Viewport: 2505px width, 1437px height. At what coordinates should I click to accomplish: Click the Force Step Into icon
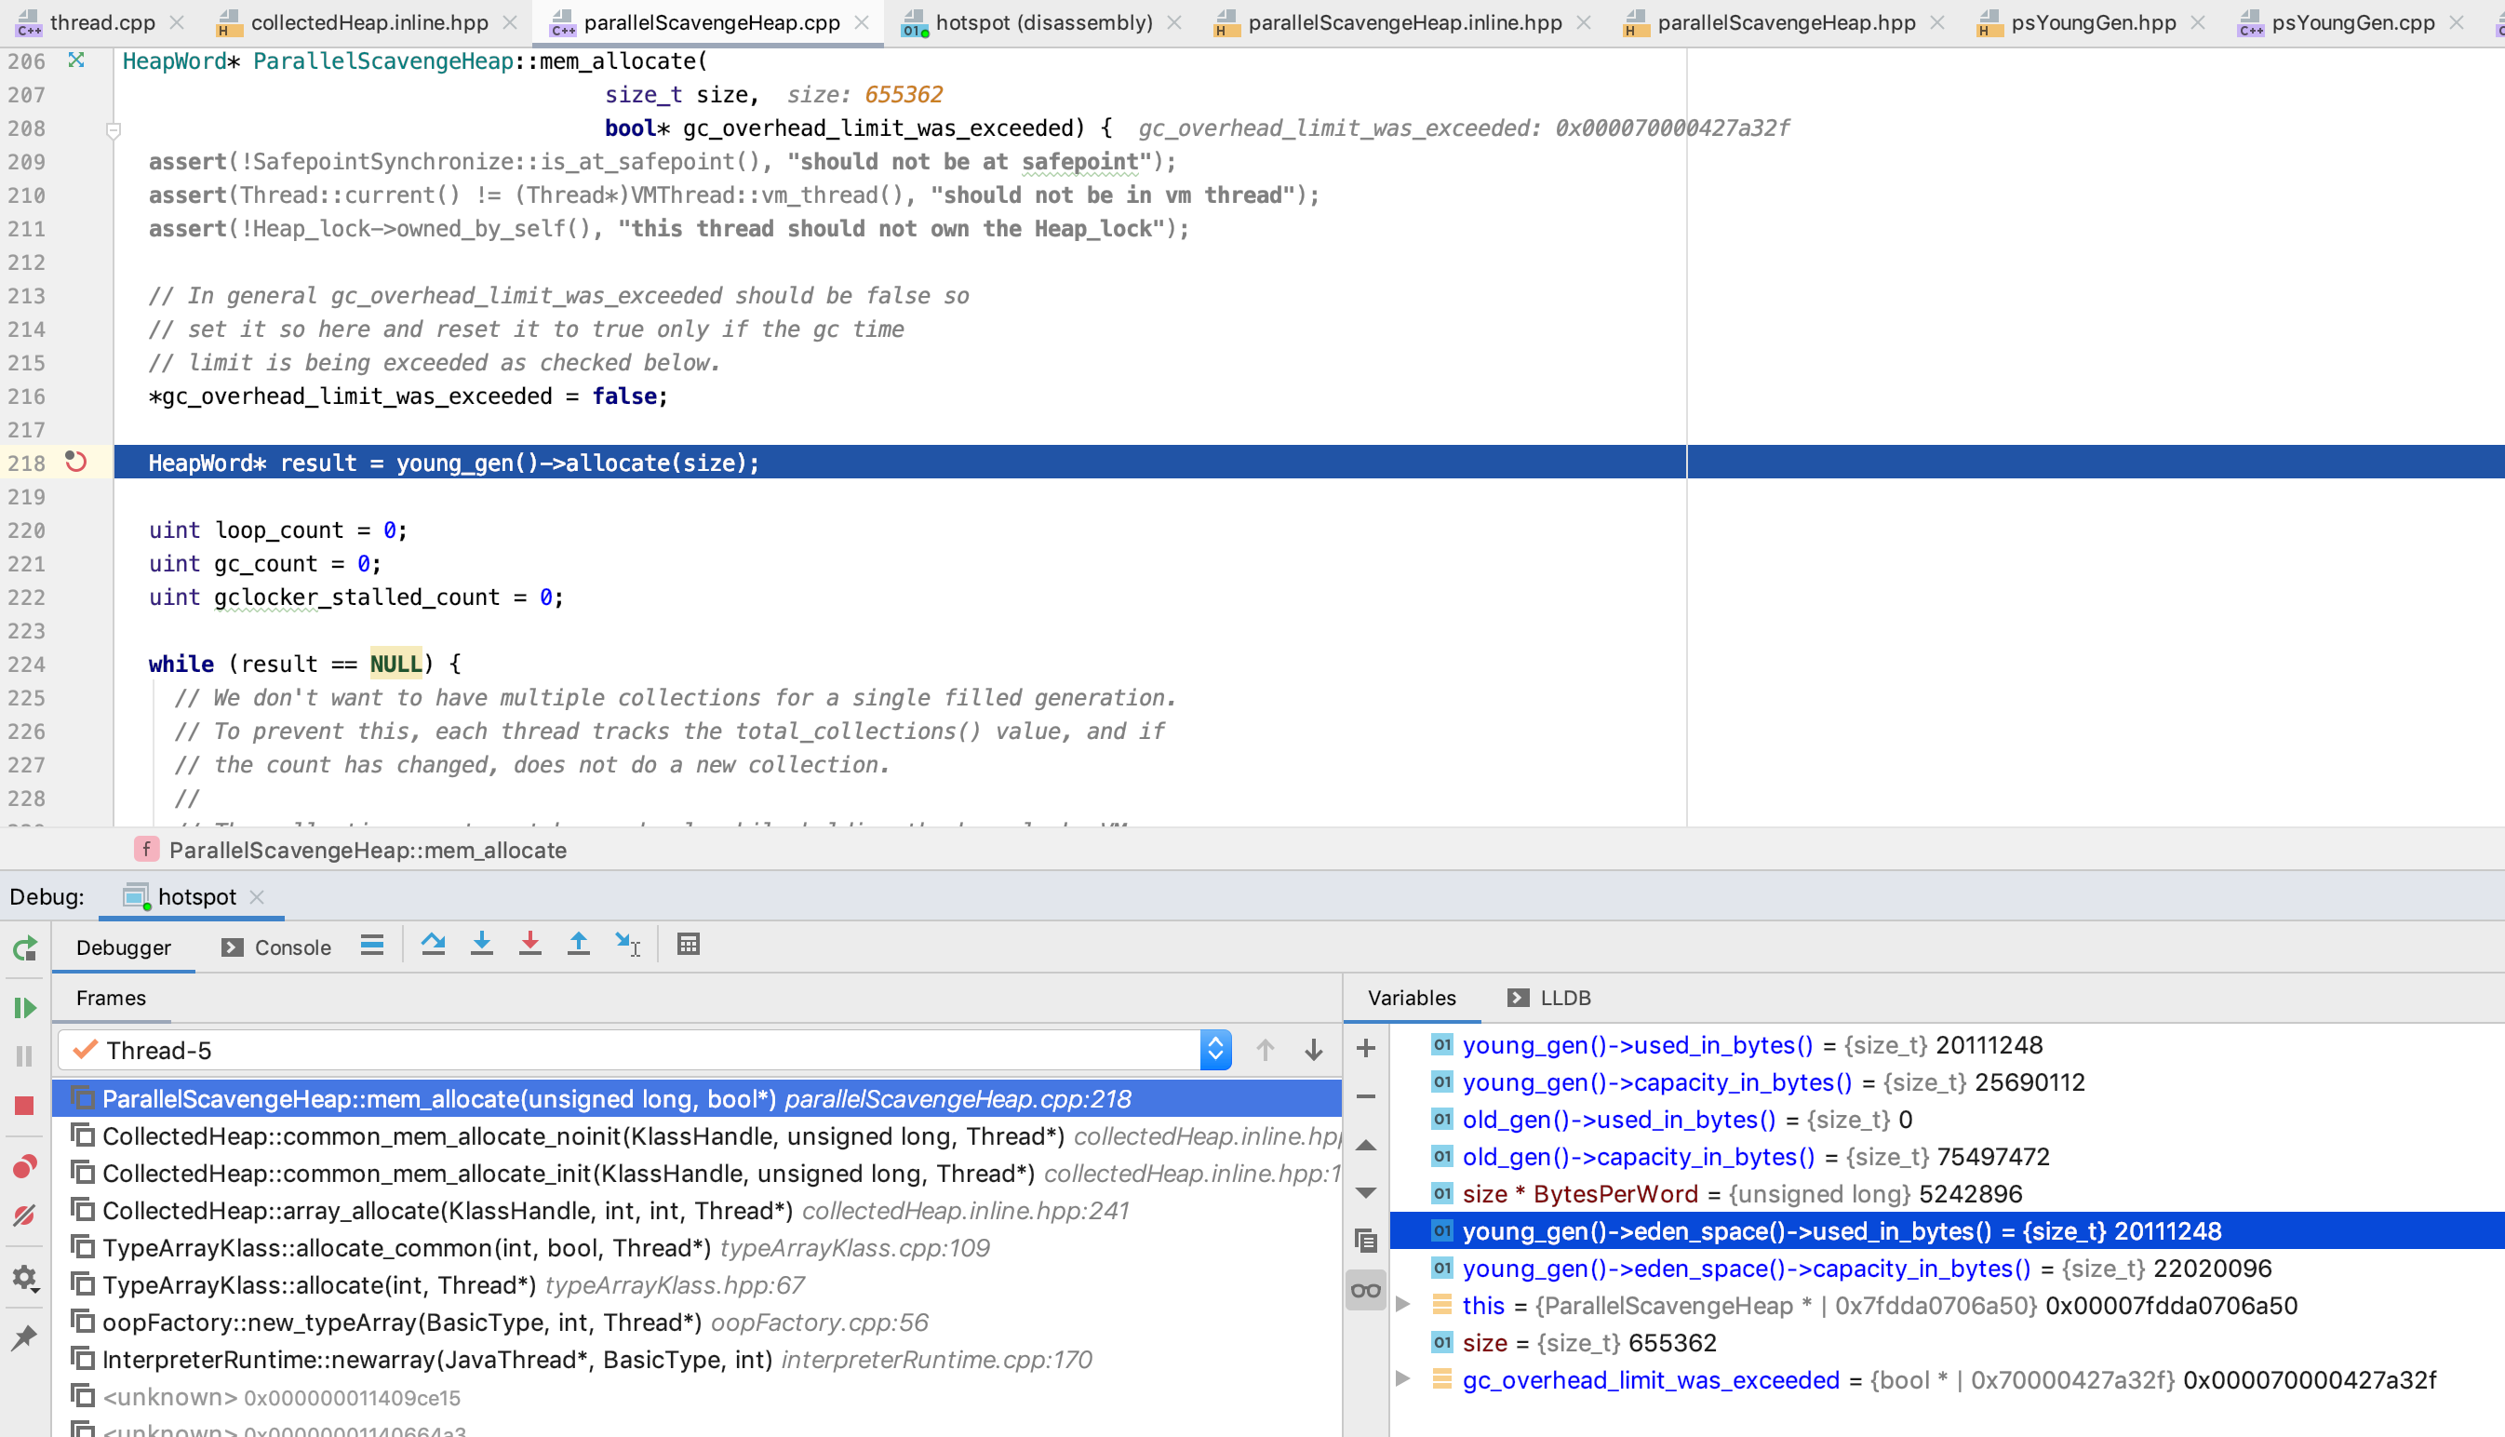point(529,945)
